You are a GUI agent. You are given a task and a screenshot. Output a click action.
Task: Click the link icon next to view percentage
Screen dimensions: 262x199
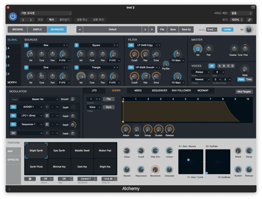click(249, 20)
